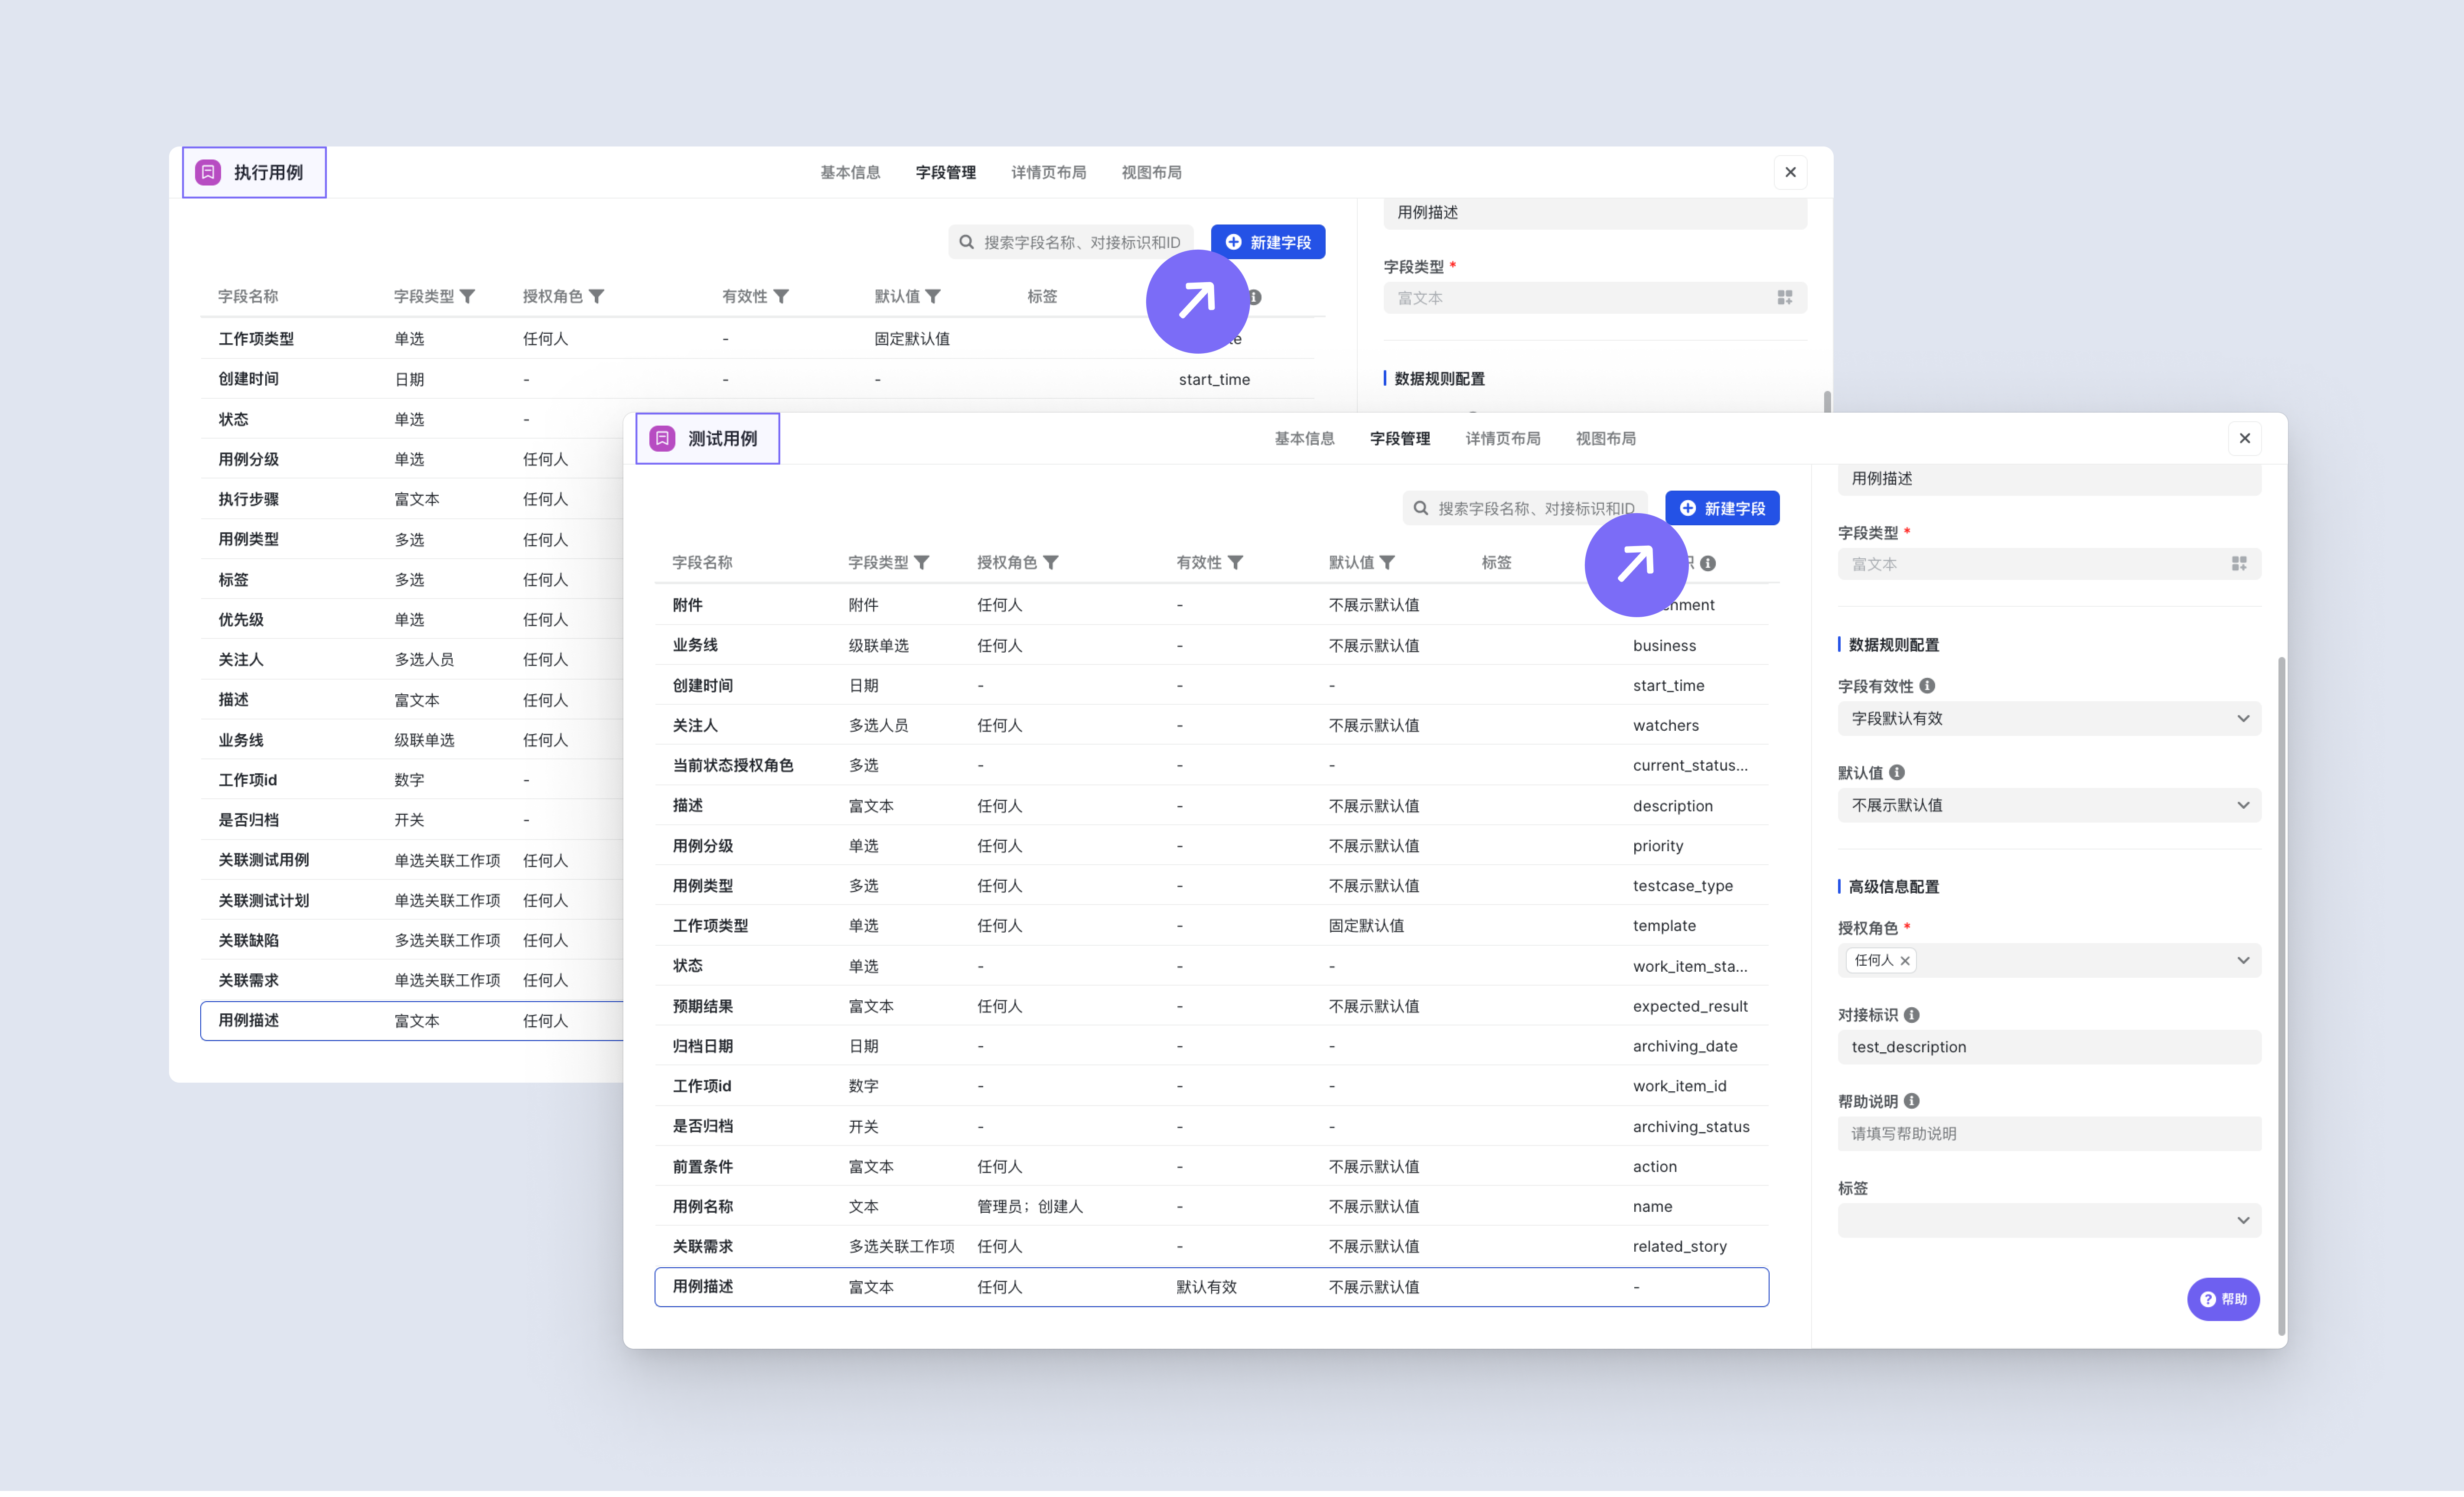
Task: Switch to 基本信息 tab in 执行用例 window
Action: click(x=850, y=173)
